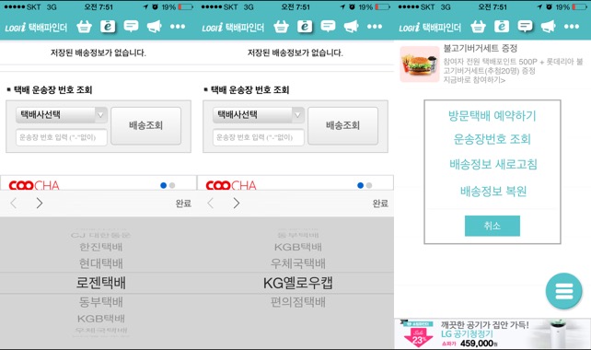The width and height of the screenshot is (591, 350).
Task: Tap the megaphone icon in right screen header
Action: (x=549, y=27)
